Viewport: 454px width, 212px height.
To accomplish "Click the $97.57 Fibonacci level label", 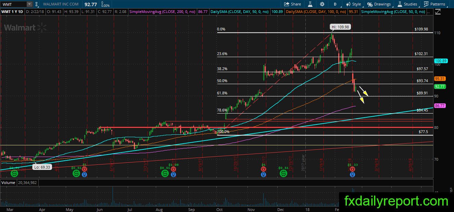I will (422, 69).
